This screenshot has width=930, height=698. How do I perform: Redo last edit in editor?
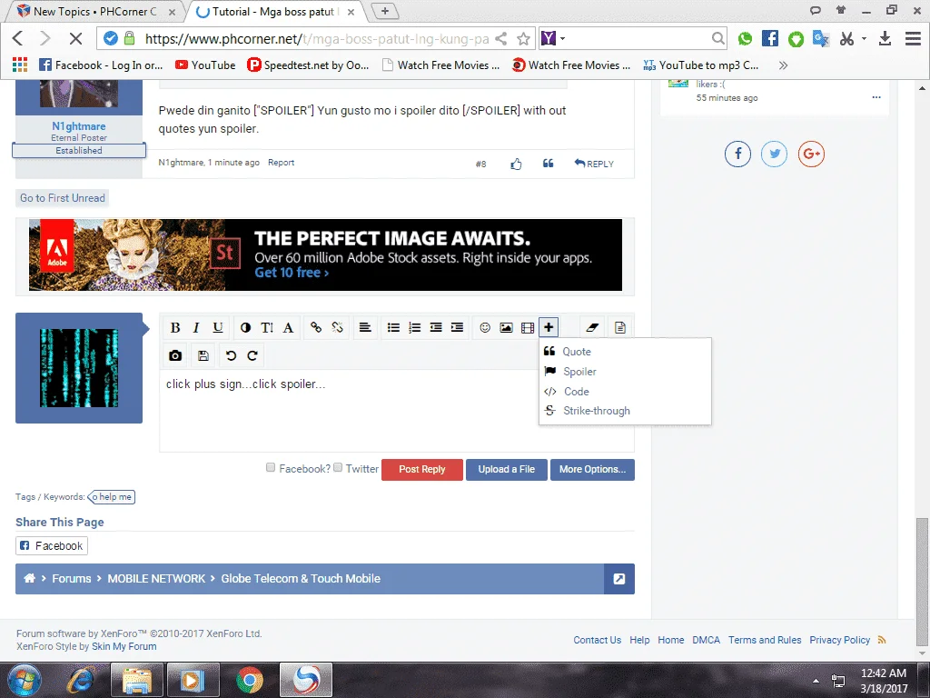(x=252, y=355)
